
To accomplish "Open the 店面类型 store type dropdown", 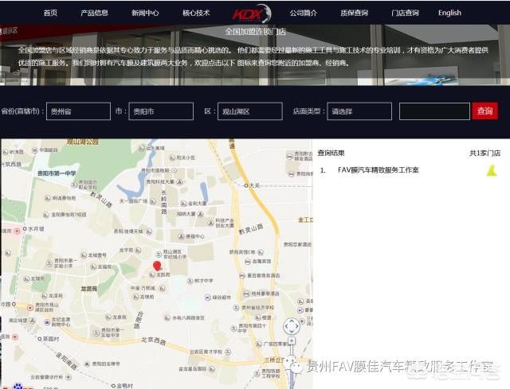I will click(x=359, y=111).
